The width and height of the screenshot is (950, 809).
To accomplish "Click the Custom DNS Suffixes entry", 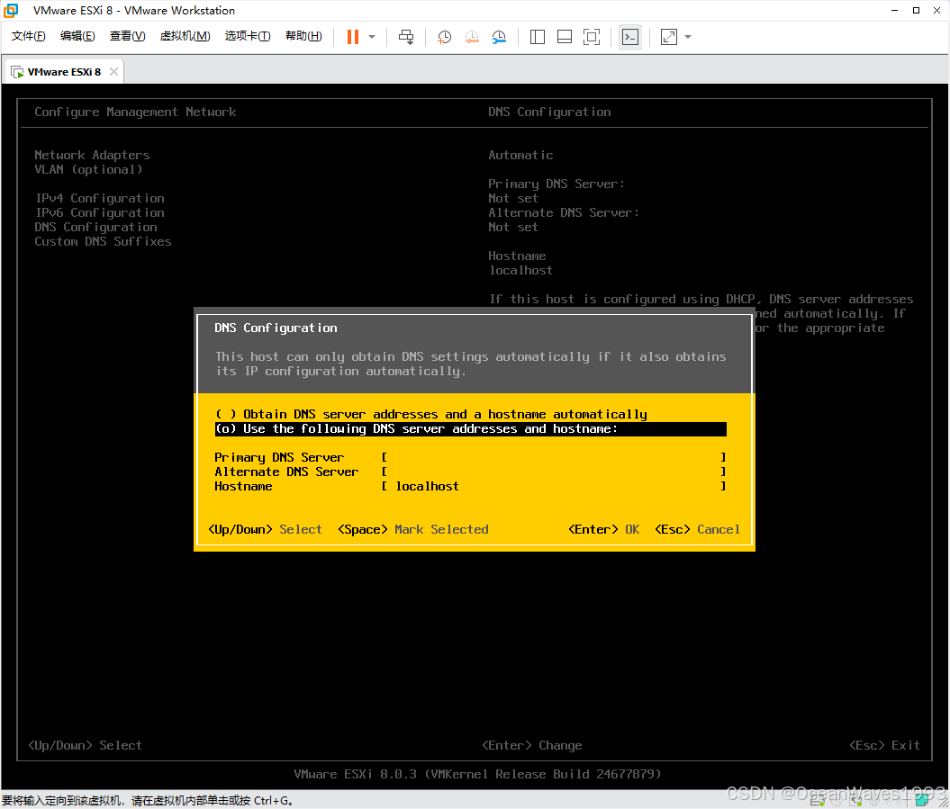I will click(x=103, y=241).
